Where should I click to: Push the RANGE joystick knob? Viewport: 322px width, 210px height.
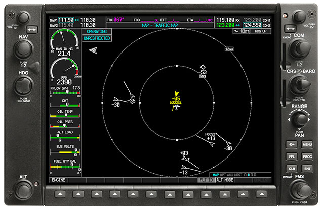(x=299, y=119)
